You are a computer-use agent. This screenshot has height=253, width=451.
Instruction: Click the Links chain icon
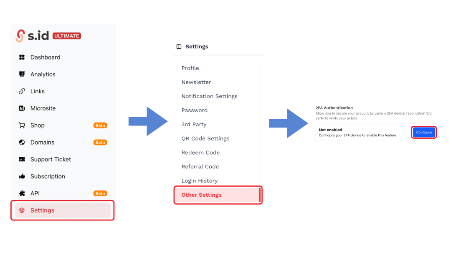22,91
